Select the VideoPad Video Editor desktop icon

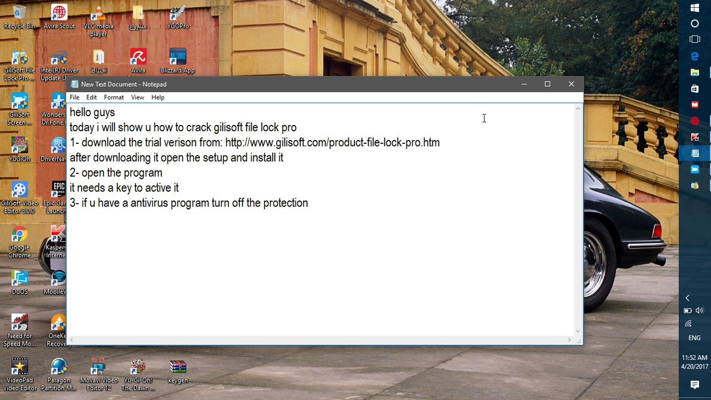point(19,375)
